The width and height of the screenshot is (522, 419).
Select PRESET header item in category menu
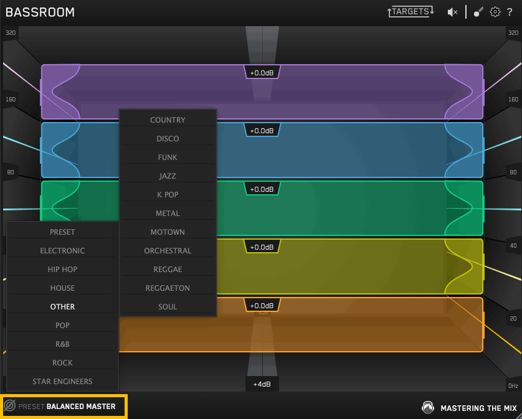click(62, 232)
